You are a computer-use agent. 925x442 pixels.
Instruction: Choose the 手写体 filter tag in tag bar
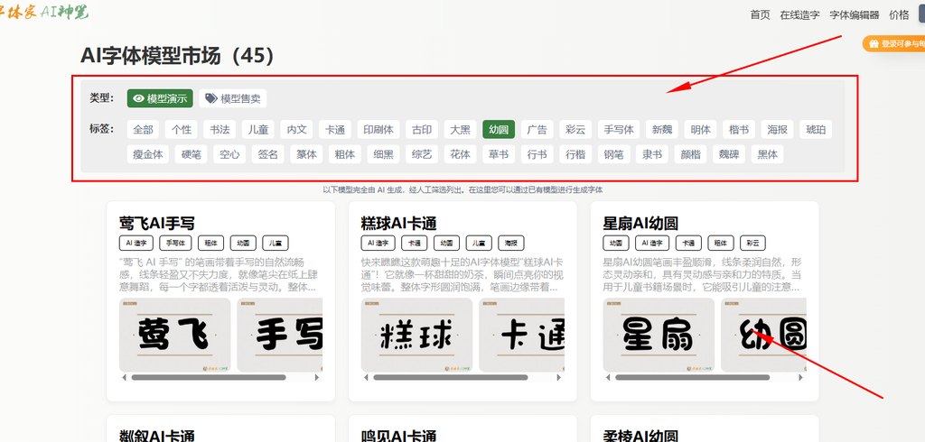click(619, 130)
